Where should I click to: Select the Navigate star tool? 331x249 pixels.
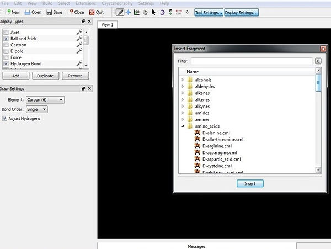click(x=128, y=12)
